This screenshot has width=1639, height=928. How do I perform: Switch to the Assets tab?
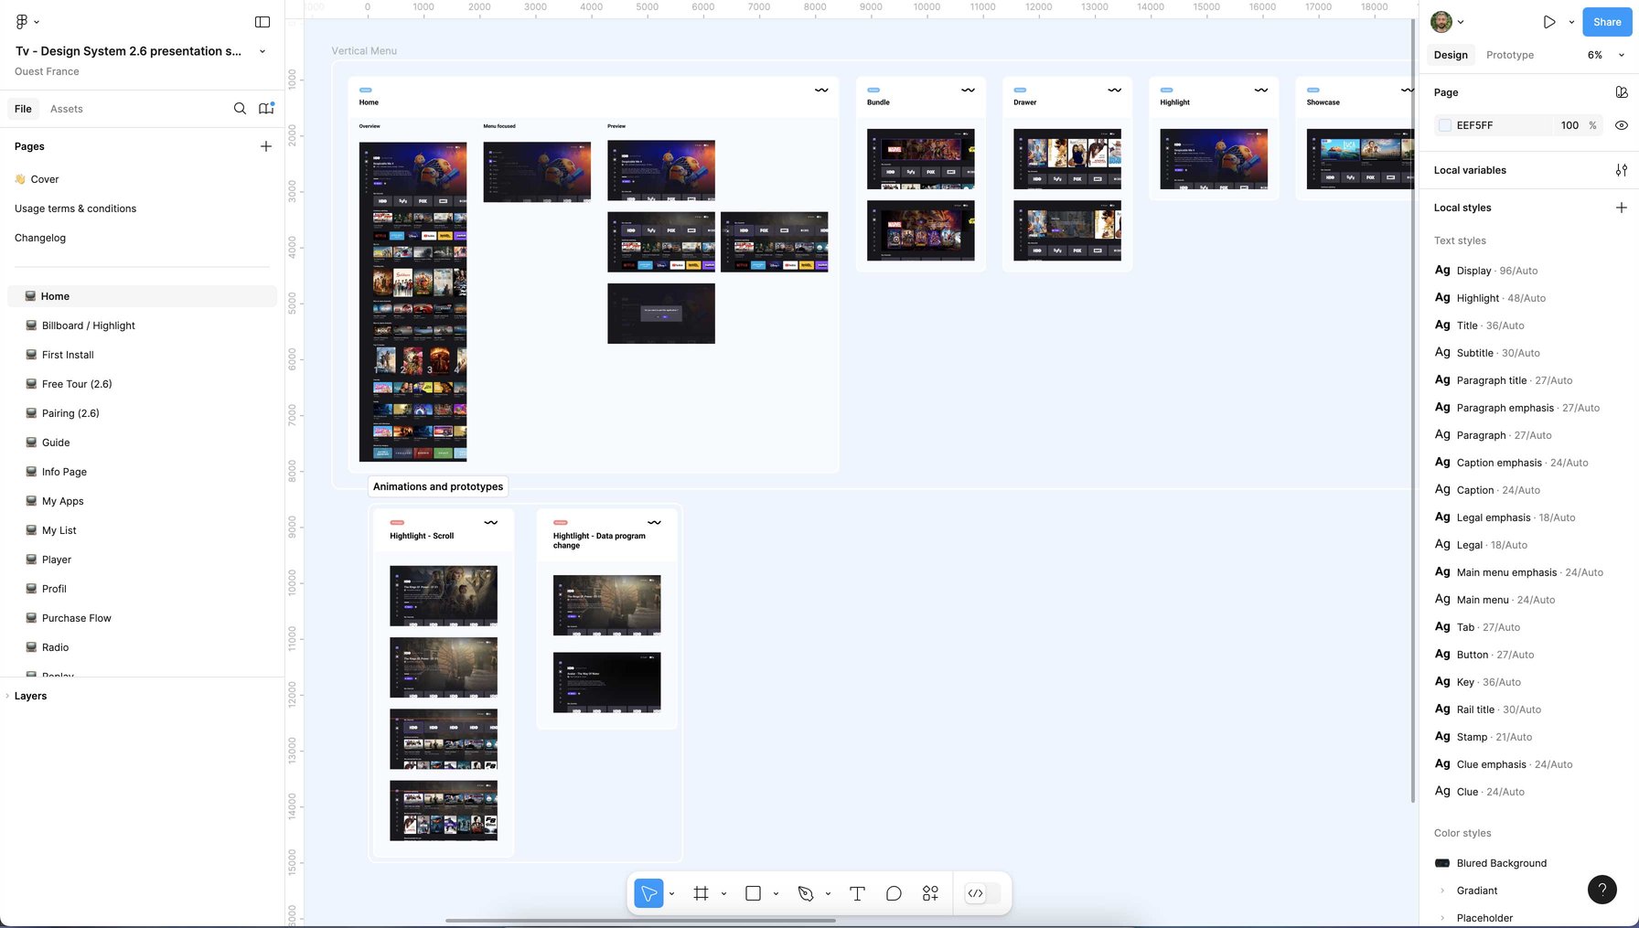point(66,109)
